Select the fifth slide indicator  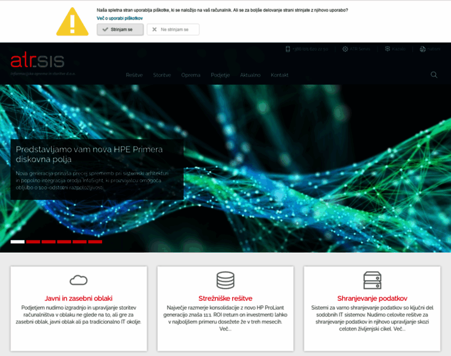coord(80,241)
